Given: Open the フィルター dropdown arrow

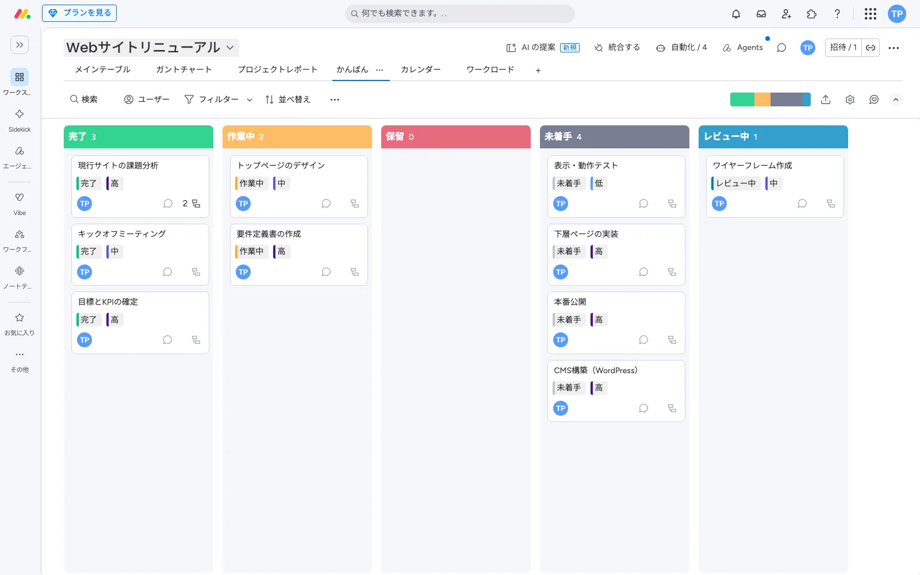Looking at the screenshot, I should pos(250,99).
